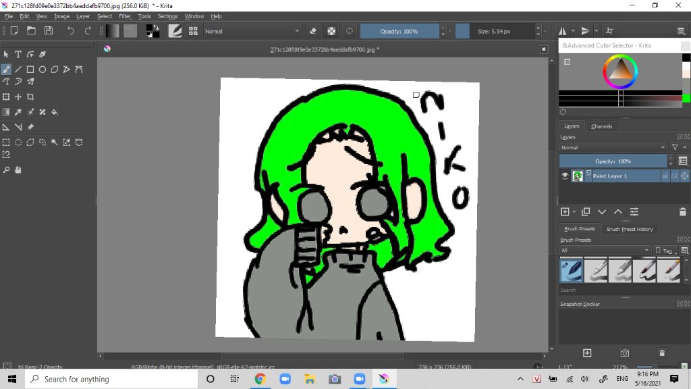Open the Settings menu
This screenshot has height=389, width=691.
(167, 16)
